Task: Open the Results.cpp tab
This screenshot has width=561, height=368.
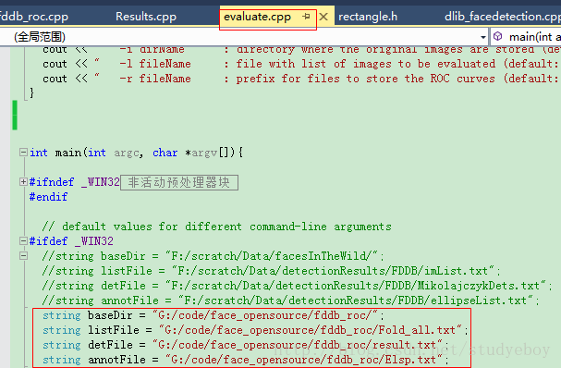Action: point(146,17)
